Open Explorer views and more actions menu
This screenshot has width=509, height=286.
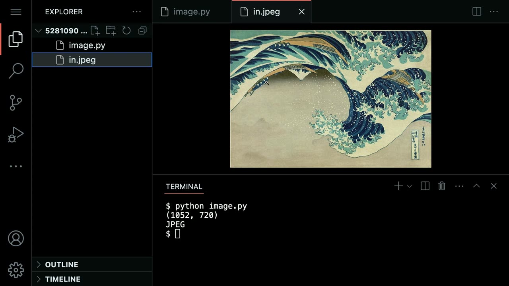(137, 12)
